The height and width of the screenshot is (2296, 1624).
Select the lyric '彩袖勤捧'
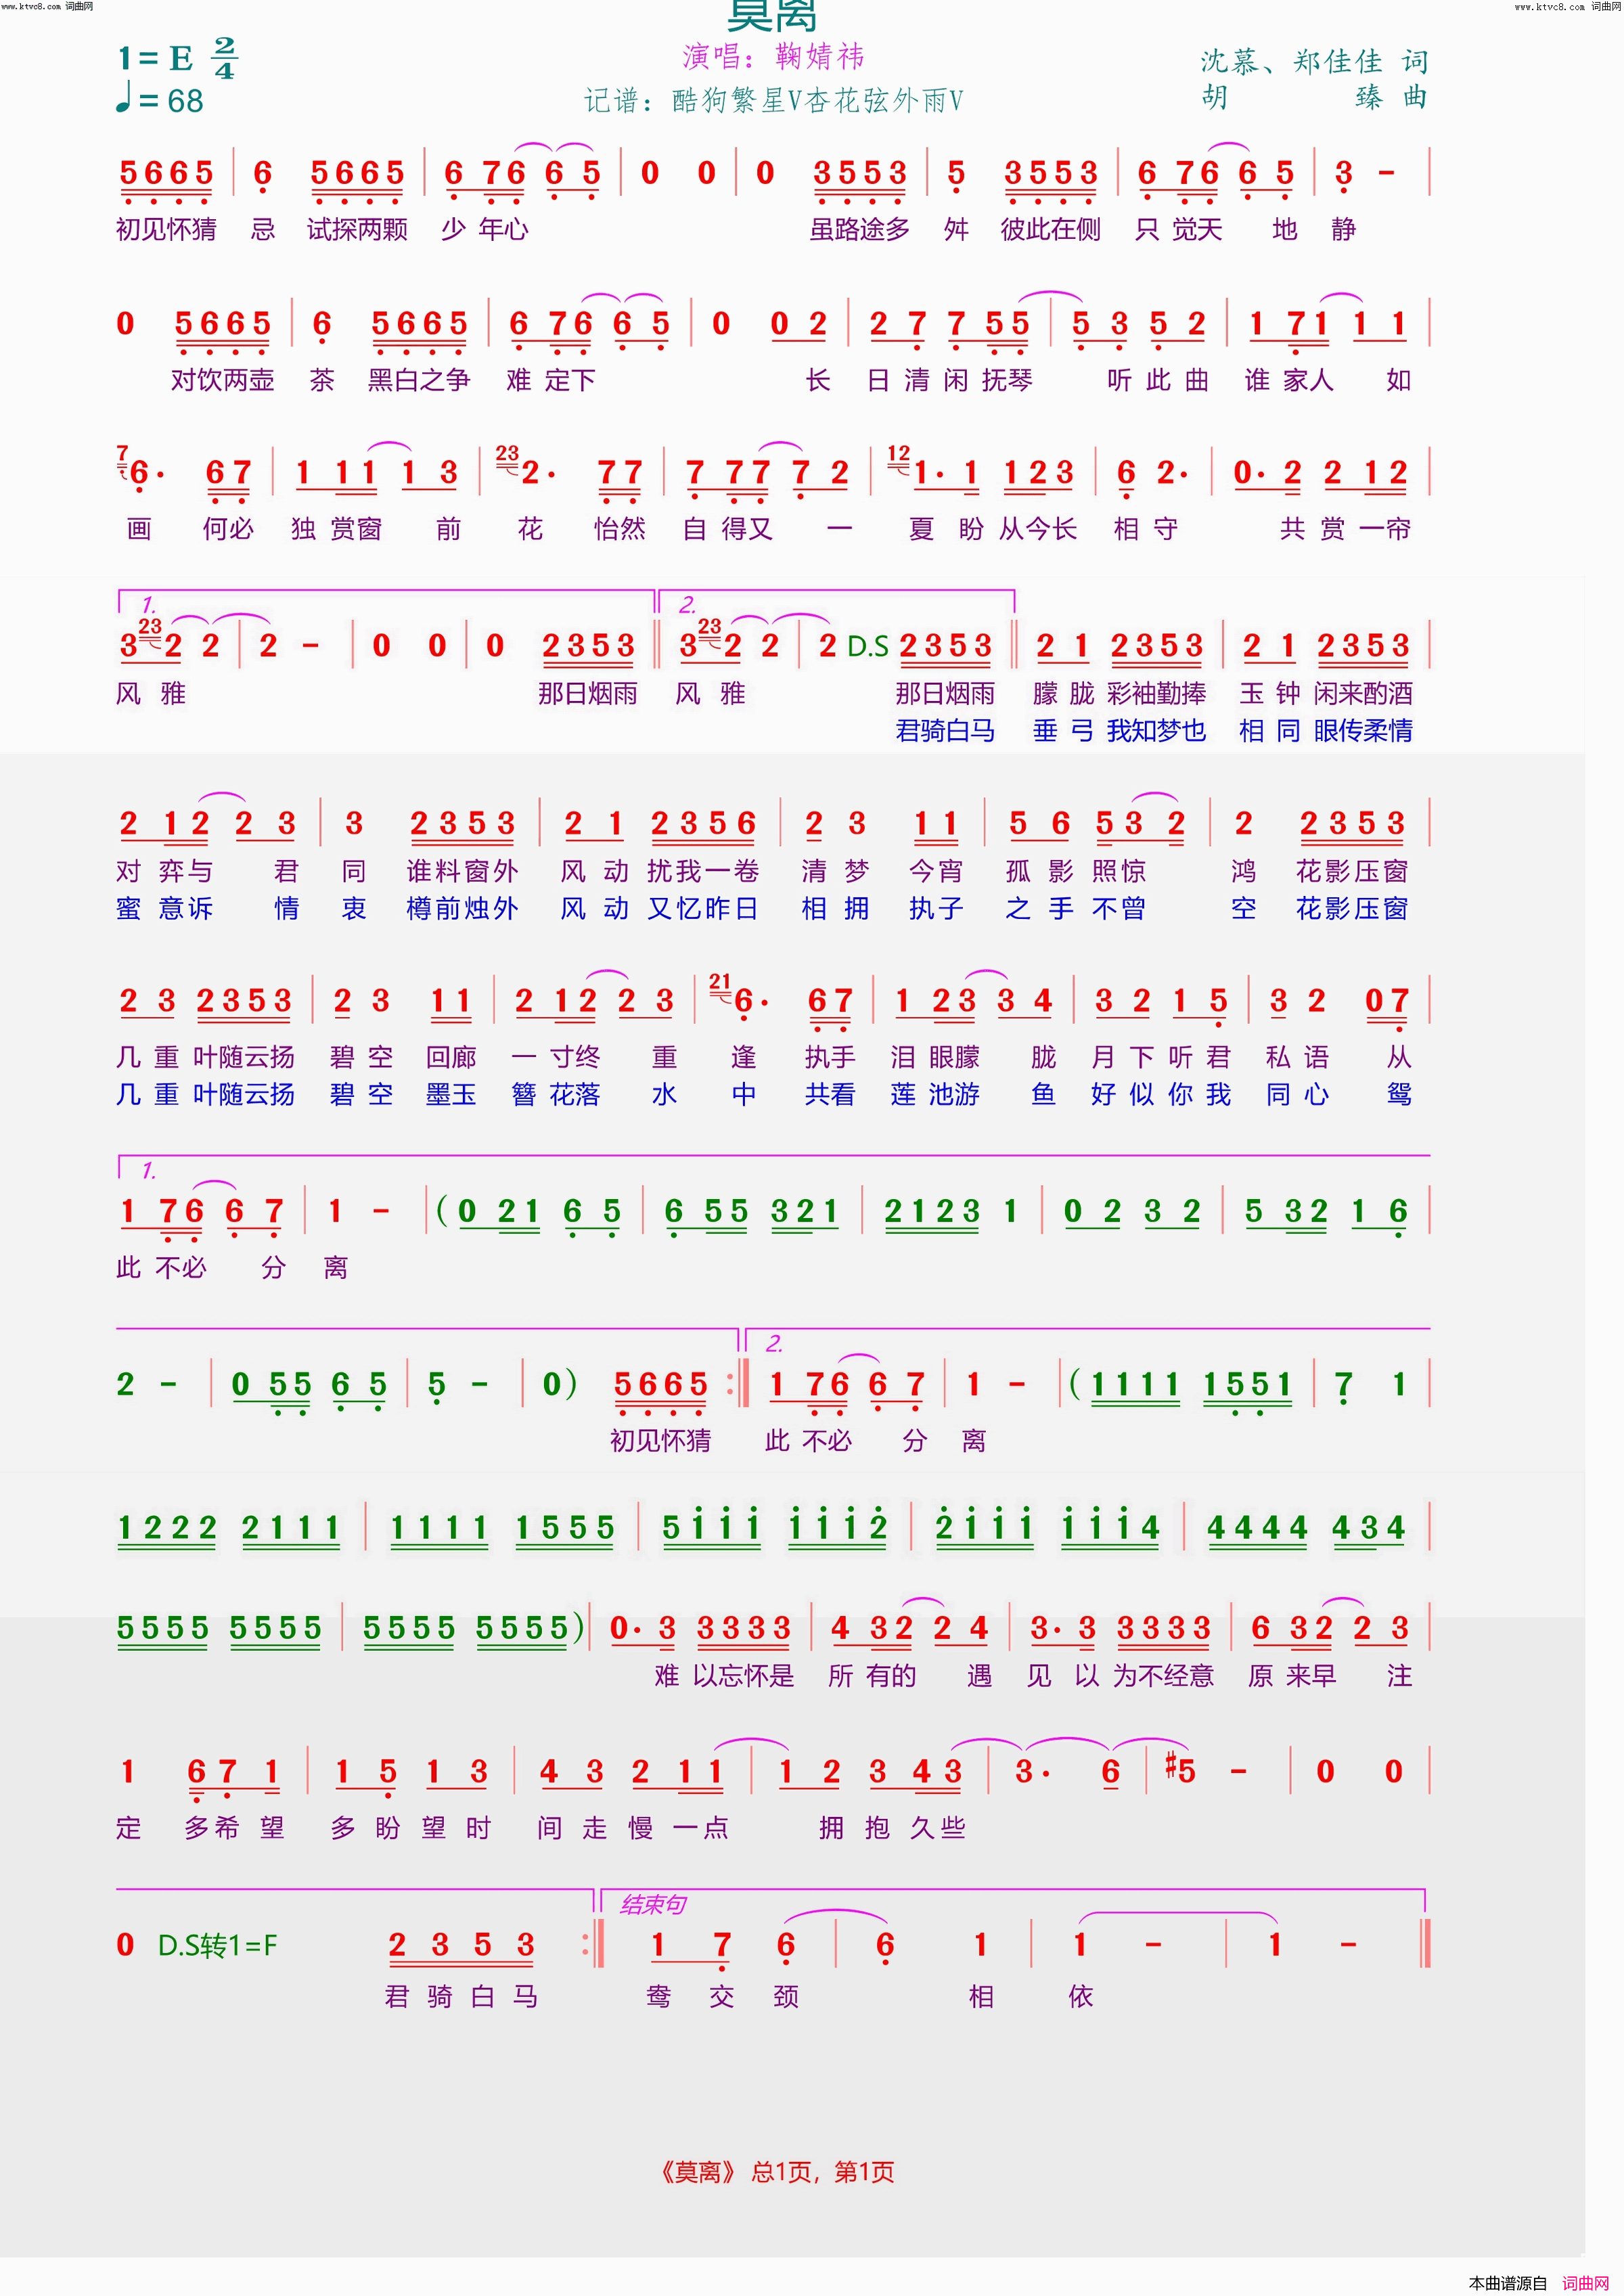click(1156, 694)
